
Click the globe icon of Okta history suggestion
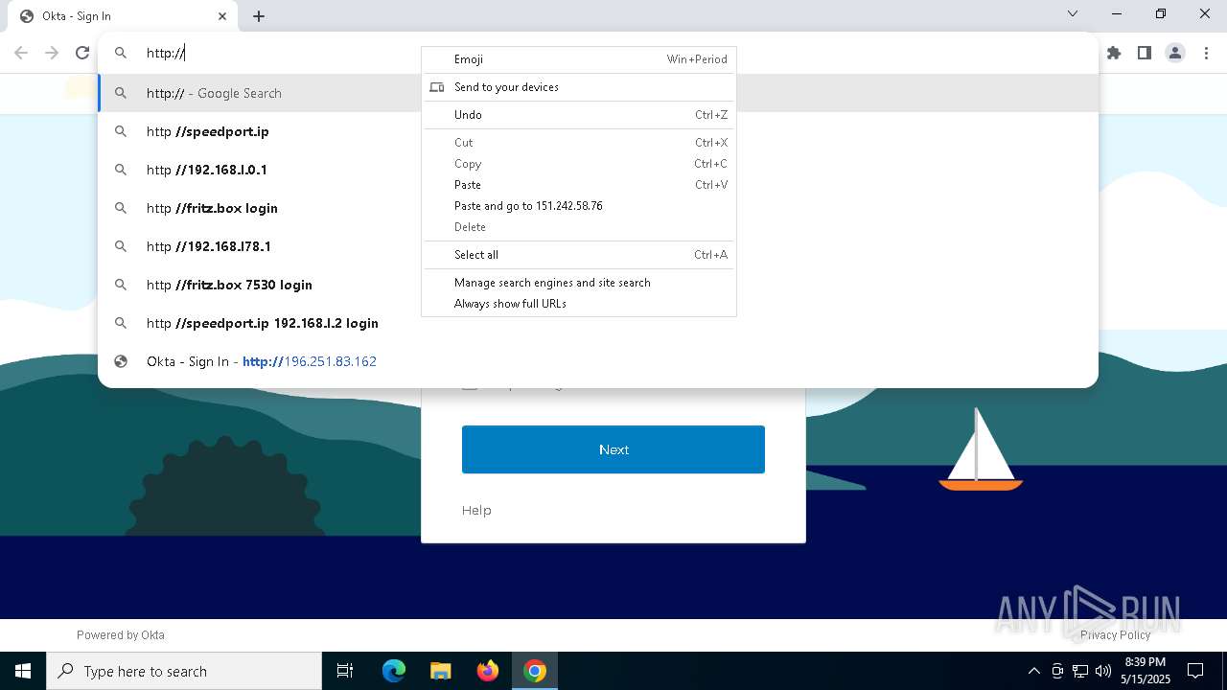[121, 361]
